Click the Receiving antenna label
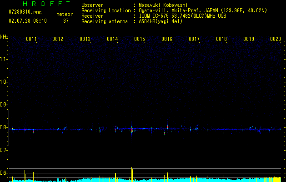The image size is (286, 182). 105,21
